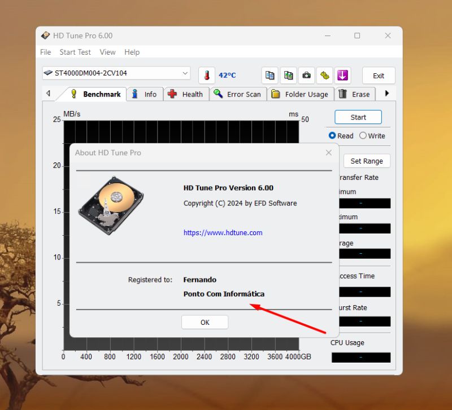
Task: Click the HD Tune Pro Version 6.00 text
Action: tap(228, 188)
